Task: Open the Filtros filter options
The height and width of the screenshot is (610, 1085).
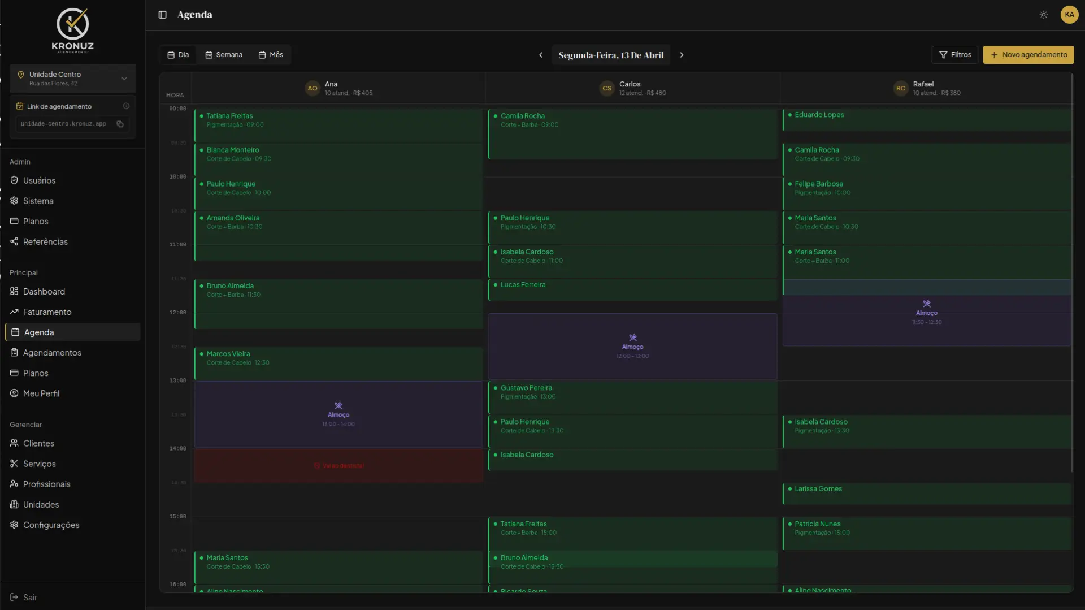Action: coord(954,55)
